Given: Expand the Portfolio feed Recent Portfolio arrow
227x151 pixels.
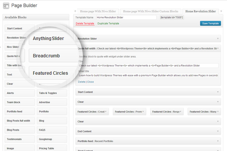Looking at the screenshot, I should point(218,141).
